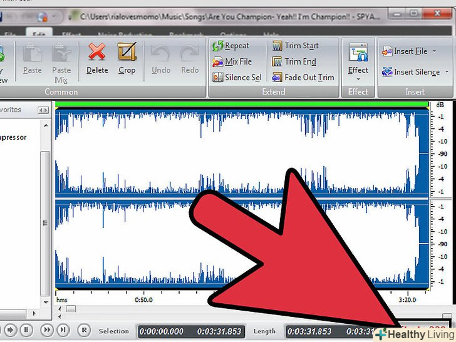Click the Redo button
The image size is (456, 342).
pyautogui.click(x=190, y=58)
